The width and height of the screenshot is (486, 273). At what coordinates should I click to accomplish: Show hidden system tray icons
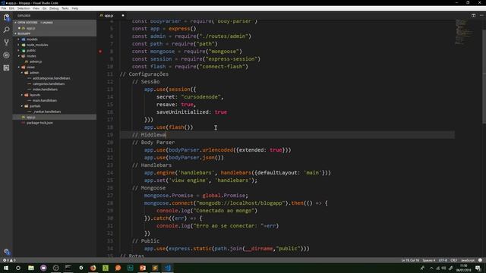(431, 268)
